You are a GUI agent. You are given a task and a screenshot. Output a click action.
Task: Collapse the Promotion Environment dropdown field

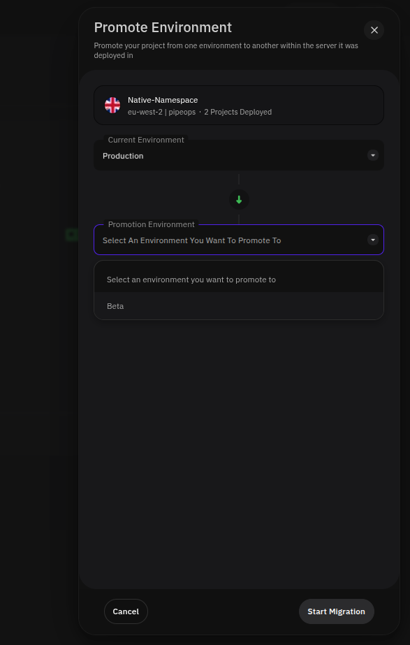pyautogui.click(x=239, y=240)
